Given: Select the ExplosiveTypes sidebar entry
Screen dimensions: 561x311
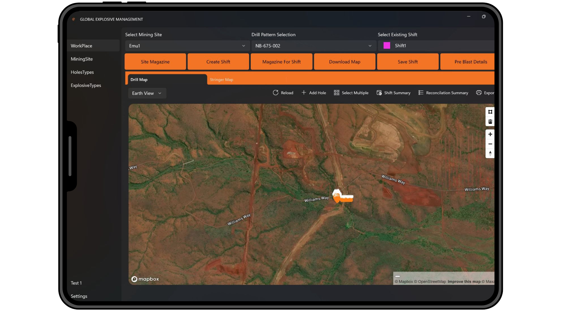Looking at the screenshot, I should point(86,85).
